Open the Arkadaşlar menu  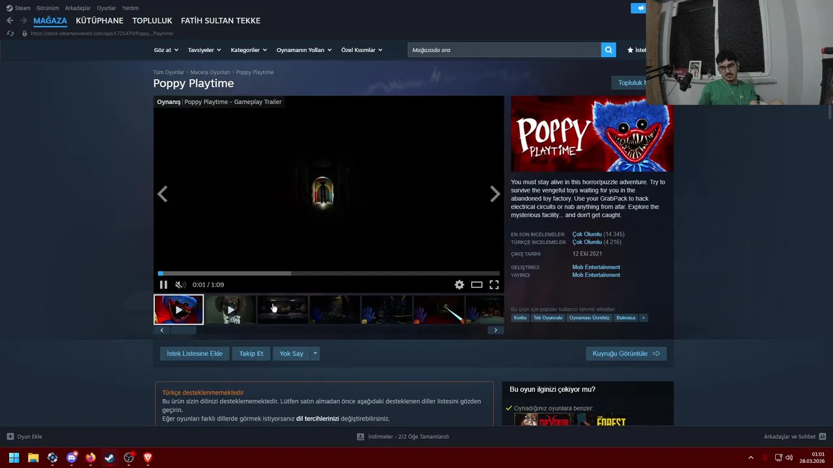point(78,8)
